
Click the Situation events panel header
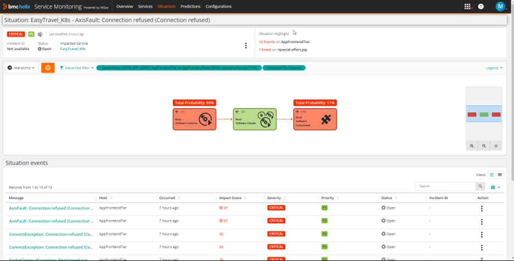pos(254,163)
